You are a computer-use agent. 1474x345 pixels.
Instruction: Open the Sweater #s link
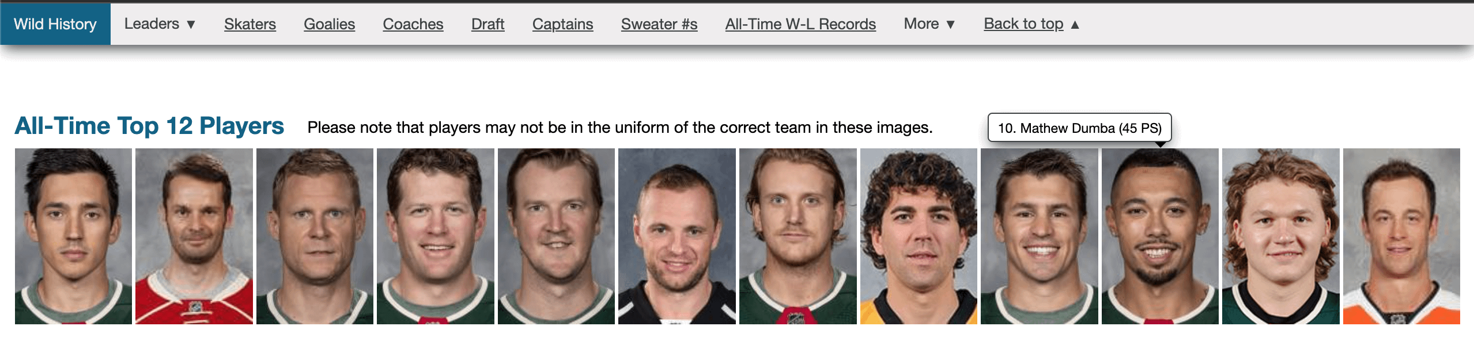[659, 24]
